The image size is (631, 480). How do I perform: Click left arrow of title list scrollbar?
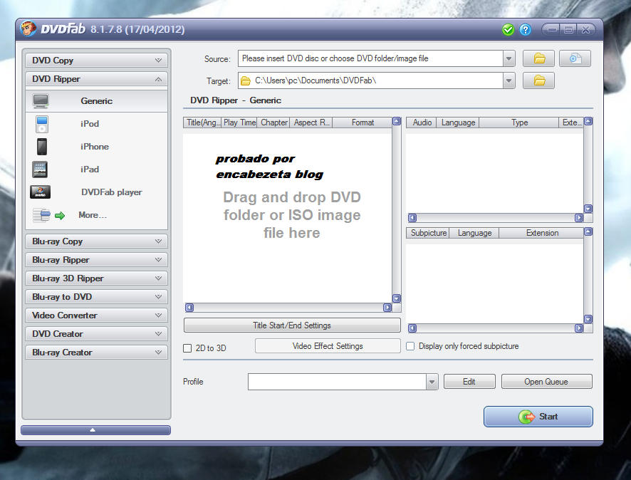pos(189,308)
